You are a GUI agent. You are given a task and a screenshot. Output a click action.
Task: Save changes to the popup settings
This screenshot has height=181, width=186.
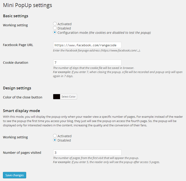pos(15,175)
